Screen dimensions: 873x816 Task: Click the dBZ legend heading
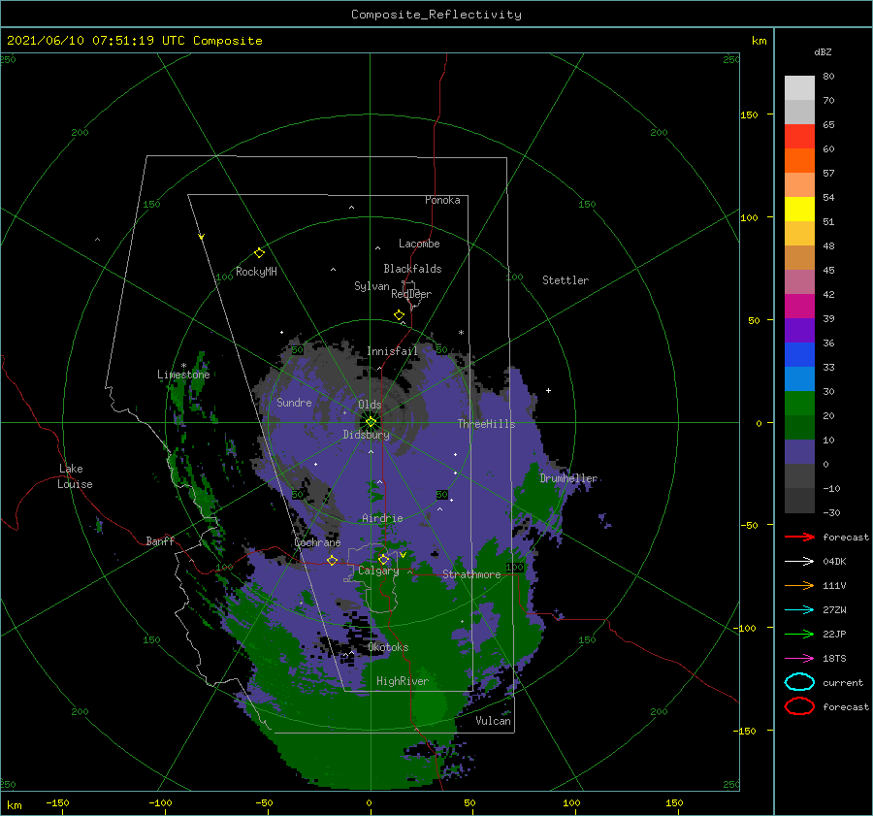pos(823,51)
